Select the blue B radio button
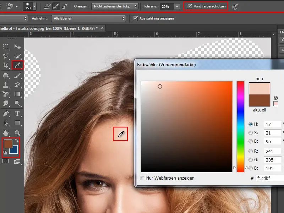The width and height of the screenshot is (284, 213). coord(251,168)
